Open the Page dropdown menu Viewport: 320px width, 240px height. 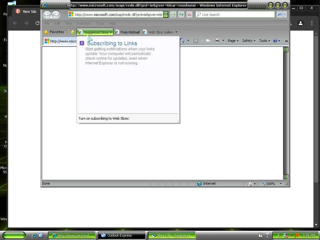(x=233, y=41)
